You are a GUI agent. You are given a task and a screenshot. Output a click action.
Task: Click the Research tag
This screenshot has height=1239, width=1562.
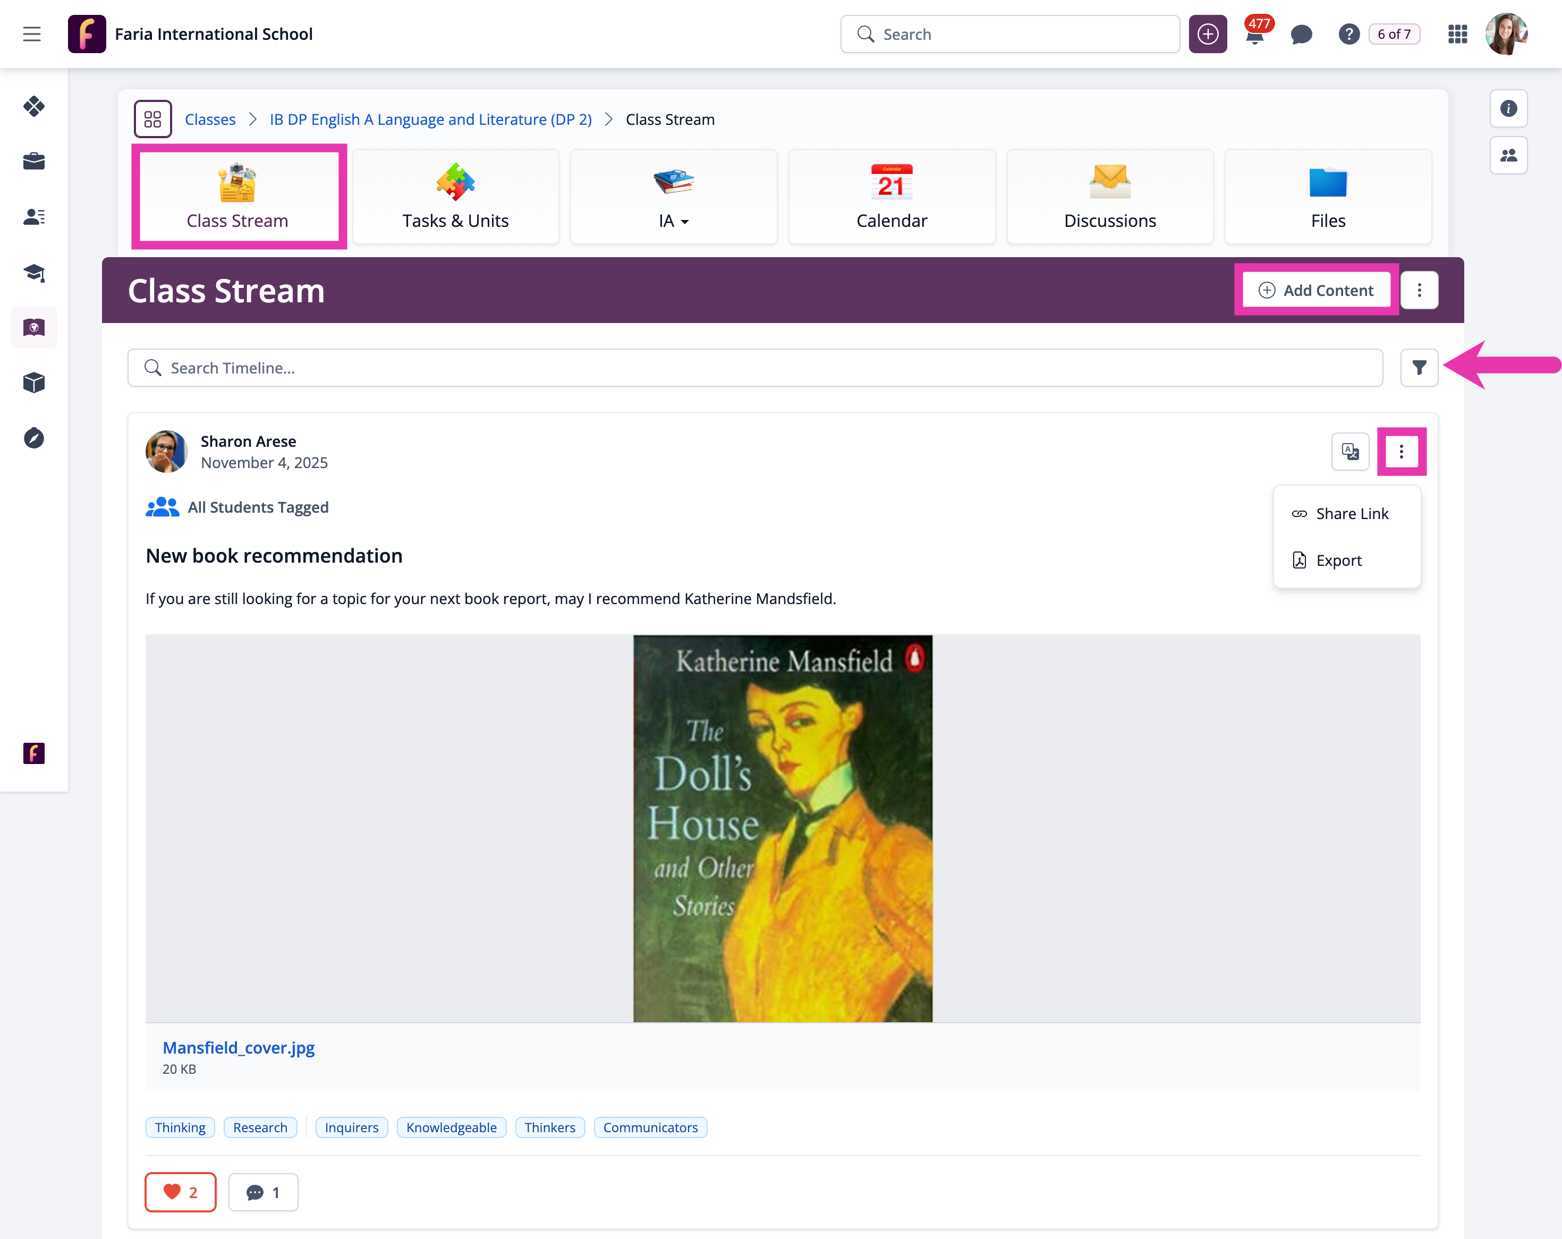260,1127
